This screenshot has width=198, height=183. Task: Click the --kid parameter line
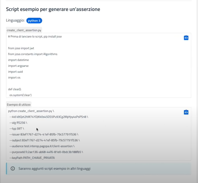coord(49,117)
